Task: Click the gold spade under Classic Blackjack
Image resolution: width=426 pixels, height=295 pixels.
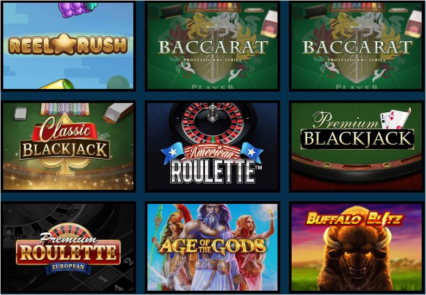Action: click(x=65, y=166)
